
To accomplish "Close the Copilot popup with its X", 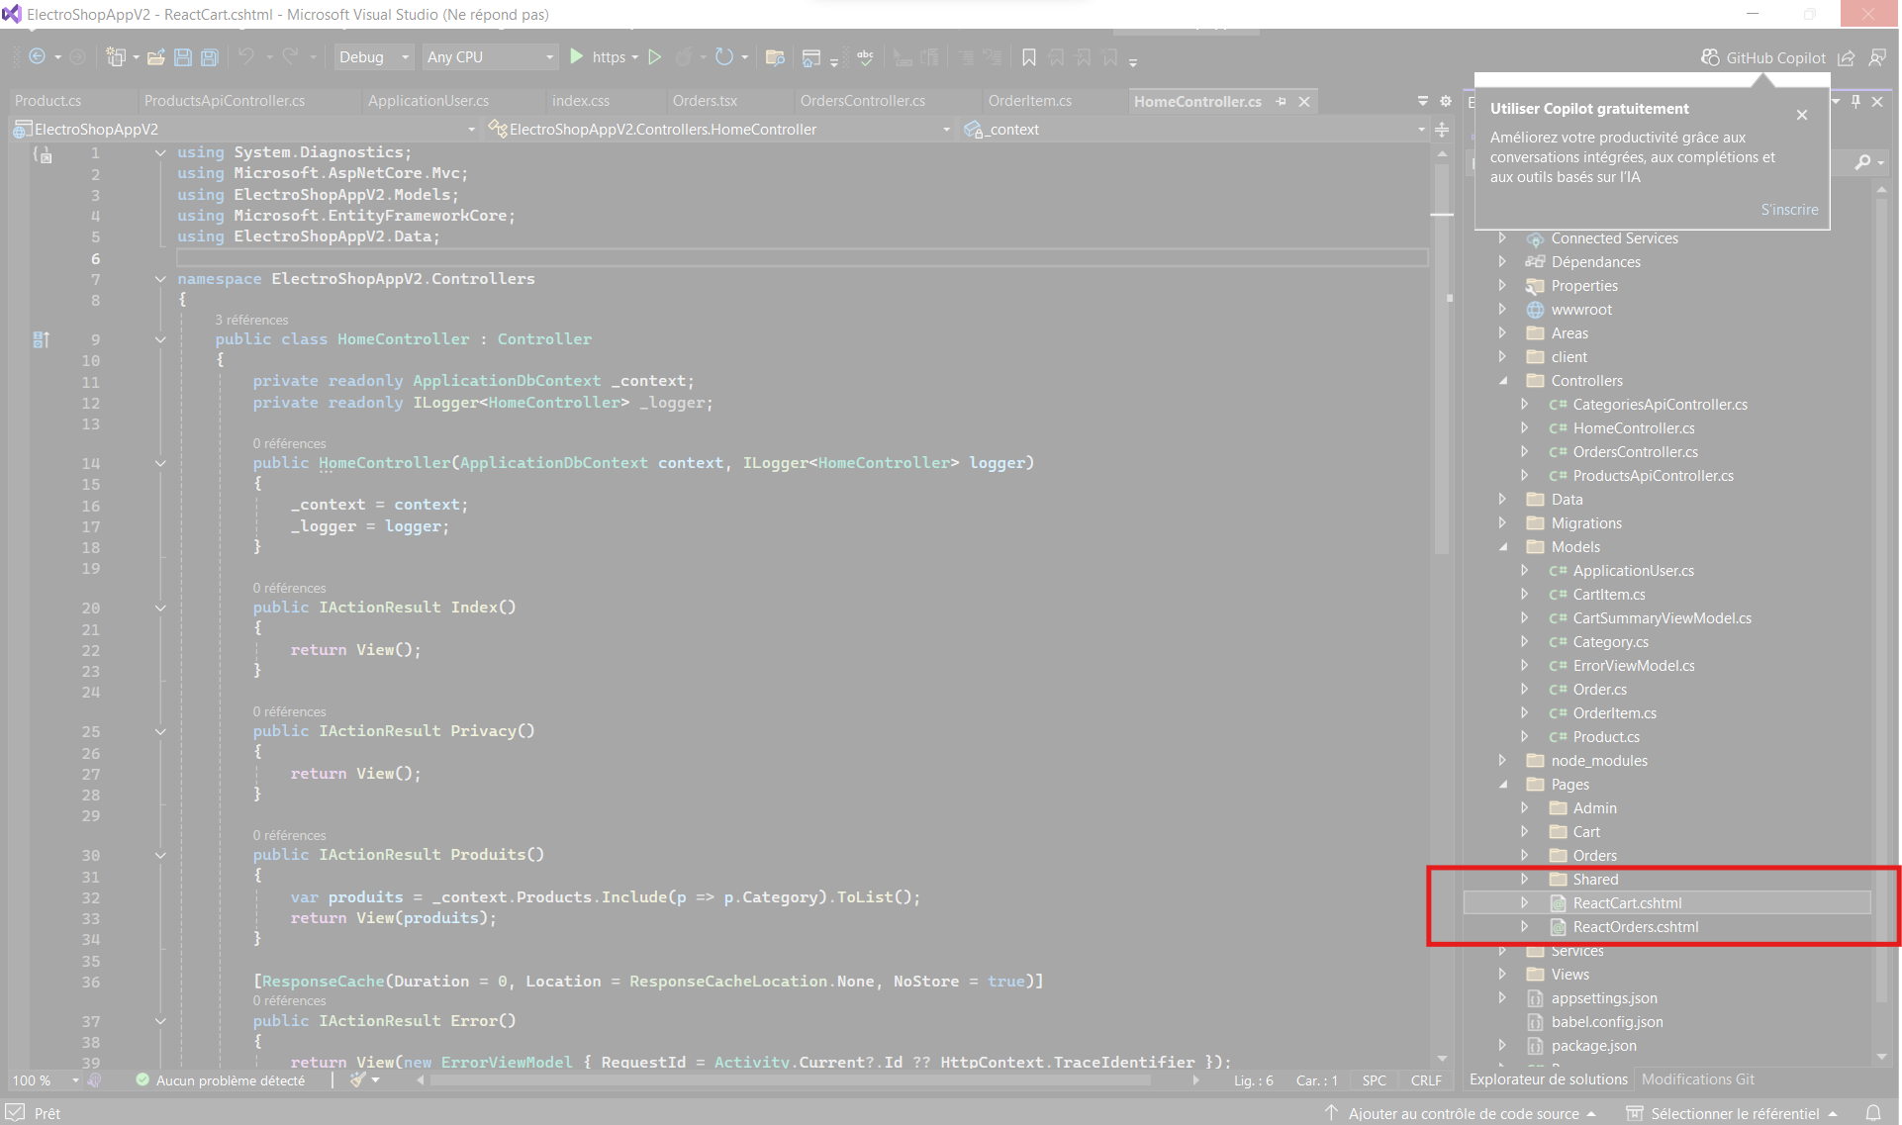I will tap(1802, 115).
